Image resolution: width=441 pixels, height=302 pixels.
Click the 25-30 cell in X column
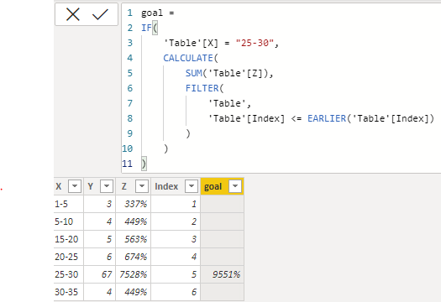[68, 274]
